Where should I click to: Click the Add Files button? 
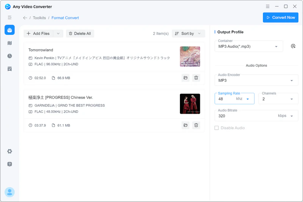[x=38, y=33]
